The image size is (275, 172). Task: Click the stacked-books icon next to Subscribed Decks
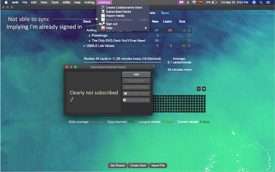(103, 12)
